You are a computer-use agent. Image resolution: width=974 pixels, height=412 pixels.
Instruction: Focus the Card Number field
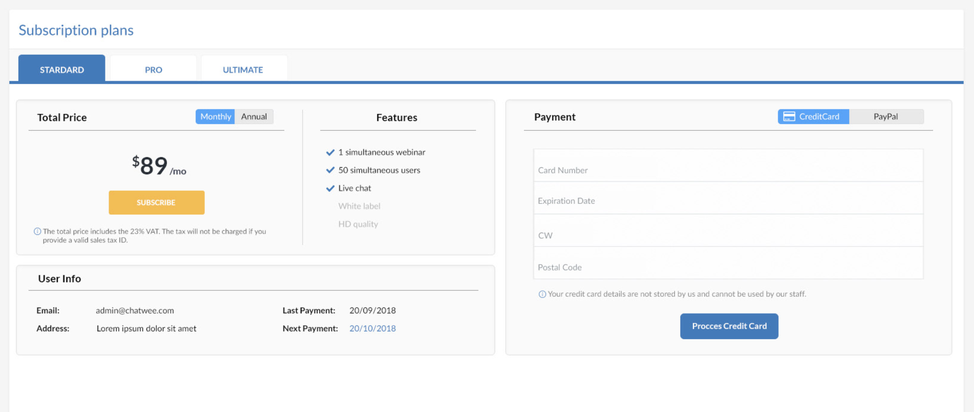(x=728, y=166)
